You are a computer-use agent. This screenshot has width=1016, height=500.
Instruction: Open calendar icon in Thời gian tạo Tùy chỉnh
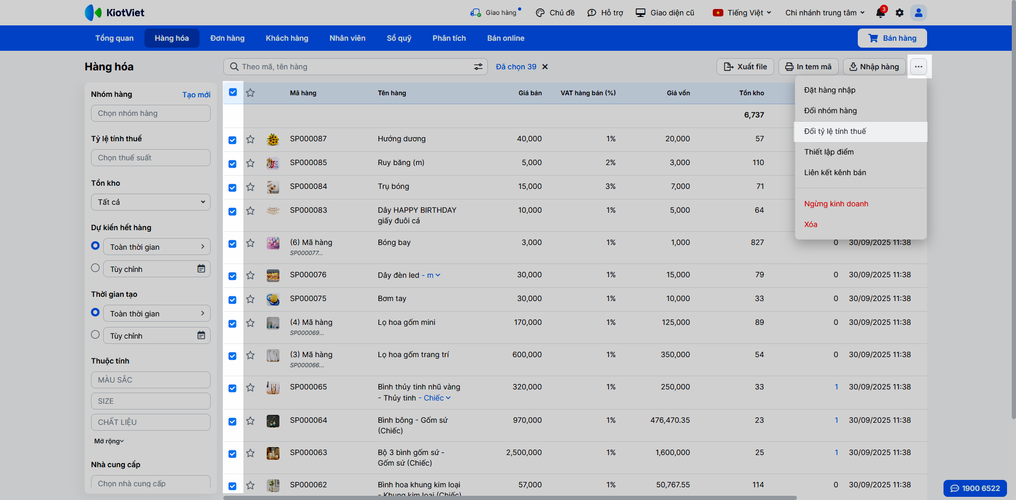coord(201,335)
